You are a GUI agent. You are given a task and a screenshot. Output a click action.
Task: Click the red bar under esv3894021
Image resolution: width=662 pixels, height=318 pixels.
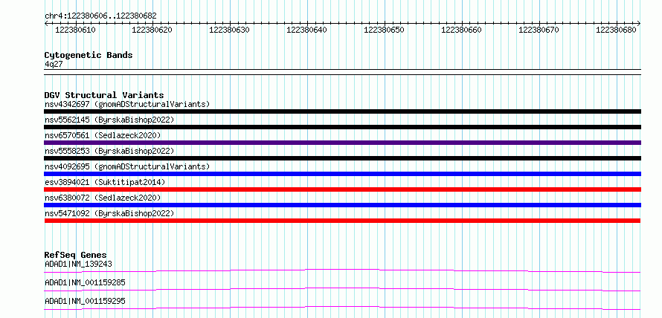point(342,189)
